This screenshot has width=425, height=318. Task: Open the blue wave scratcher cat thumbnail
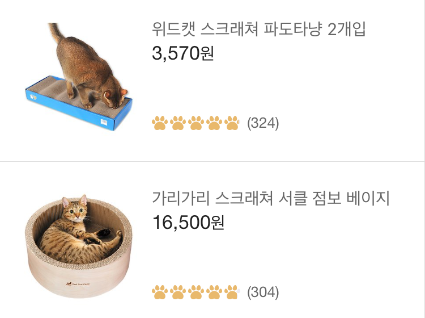[79, 76]
